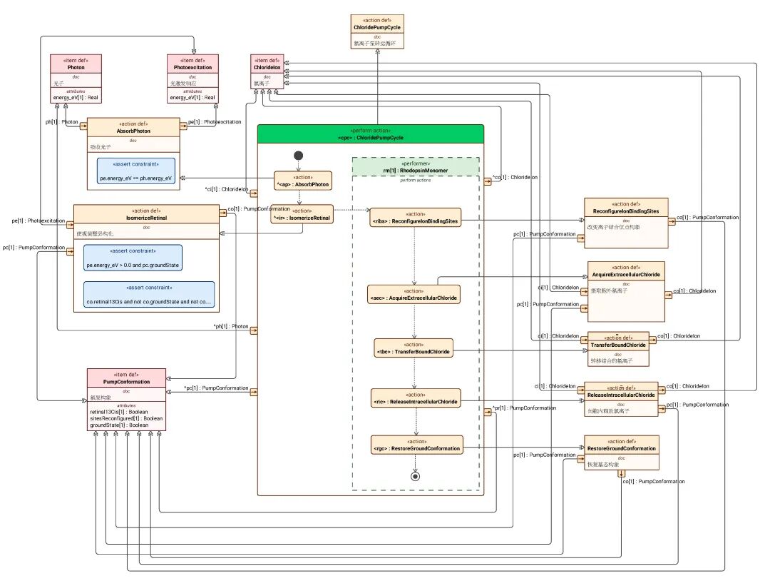The image size is (770, 586).
Task: Select the rgc : RestoreGroundConformation action node
Action: [417, 445]
